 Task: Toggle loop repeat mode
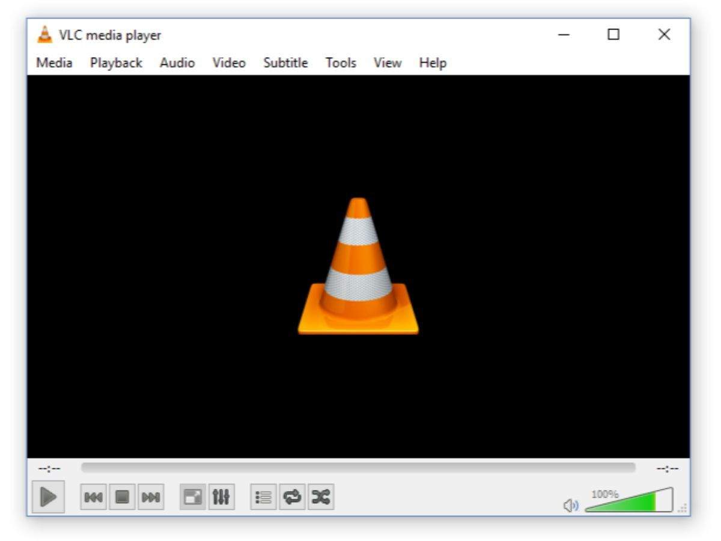(292, 497)
